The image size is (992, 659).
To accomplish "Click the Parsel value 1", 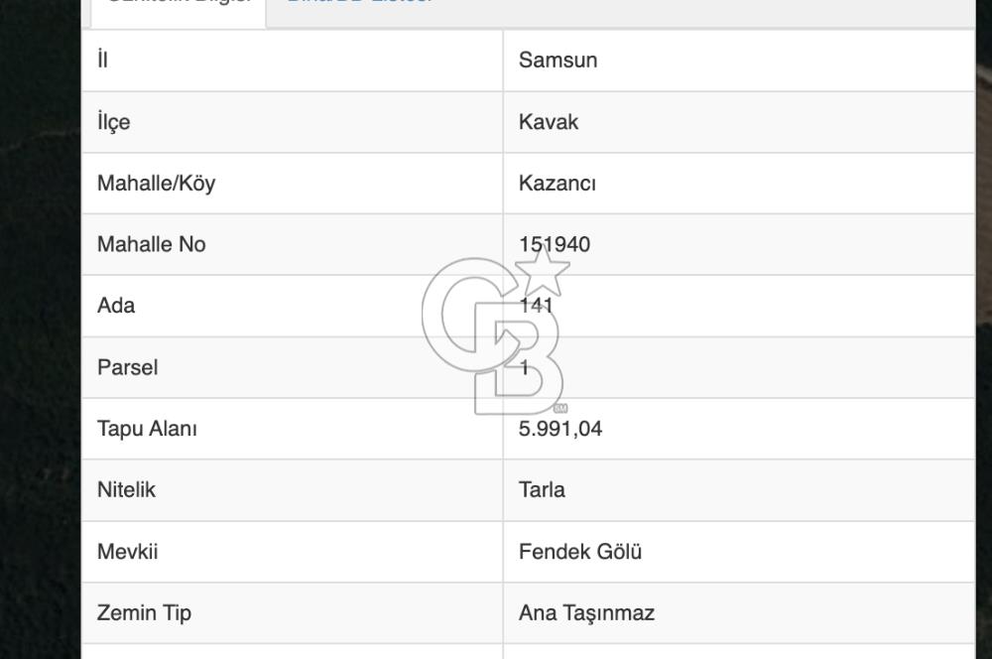I will click(524, 367).
